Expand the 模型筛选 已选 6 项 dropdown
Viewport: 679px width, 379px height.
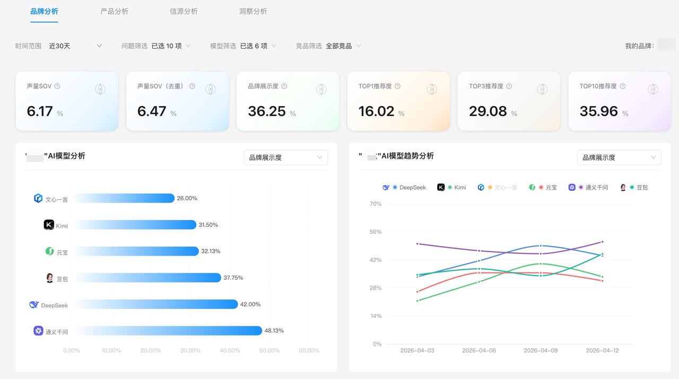[x=258, y=46]
